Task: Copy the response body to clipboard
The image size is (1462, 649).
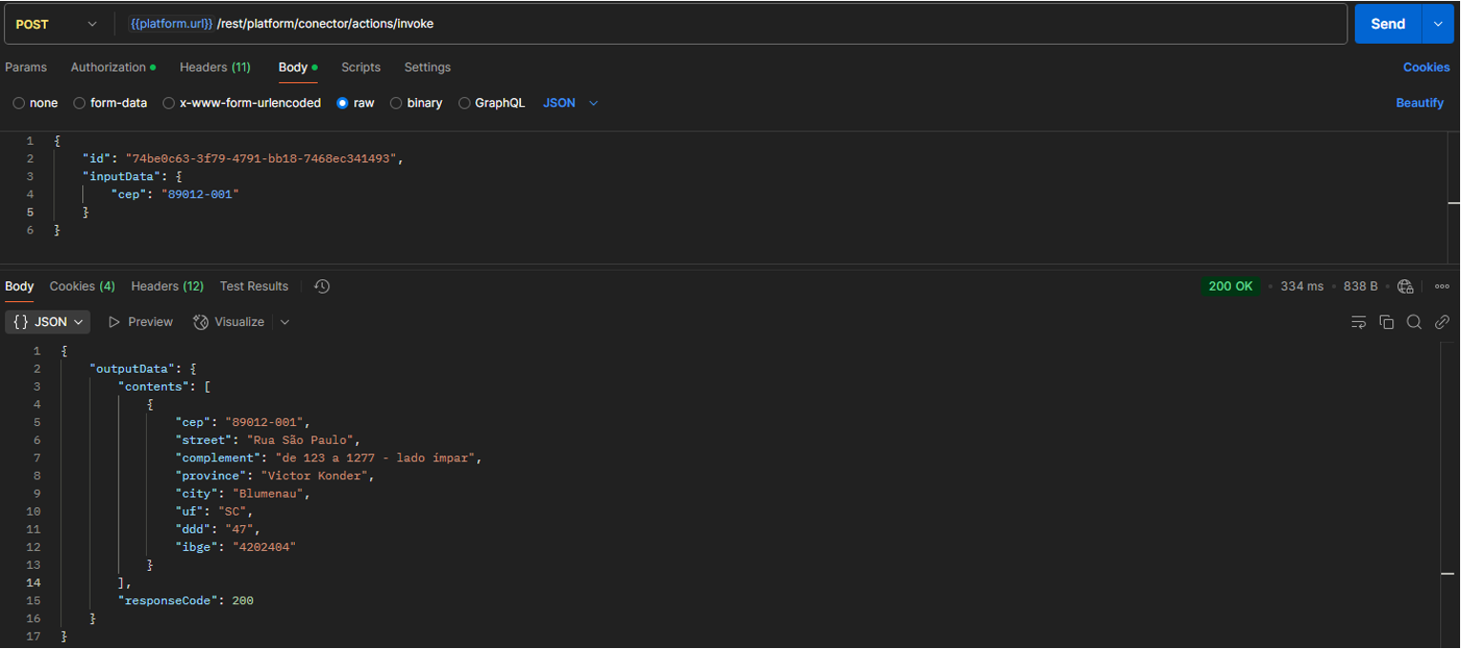Action: [1387, 322]
